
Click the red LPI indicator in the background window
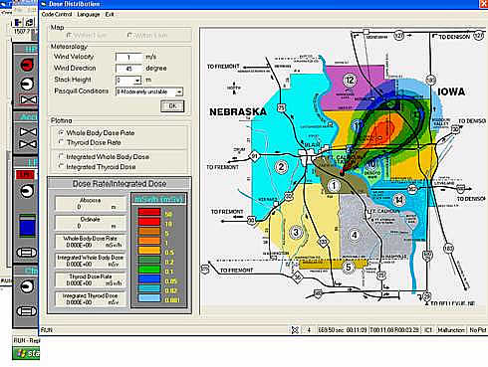click(x=25, y=174)
